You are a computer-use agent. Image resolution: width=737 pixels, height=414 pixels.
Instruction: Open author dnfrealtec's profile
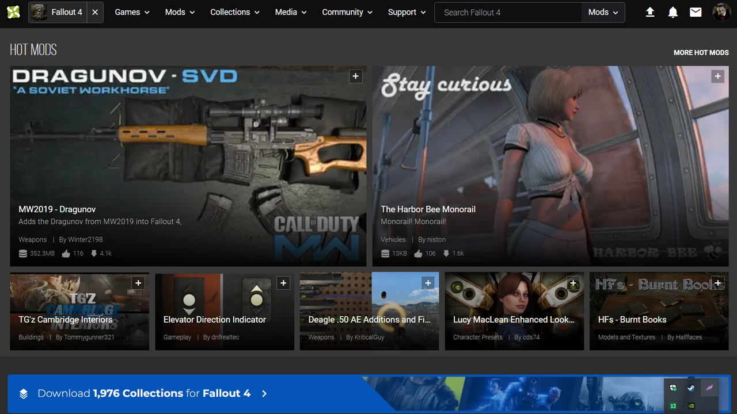226,337
